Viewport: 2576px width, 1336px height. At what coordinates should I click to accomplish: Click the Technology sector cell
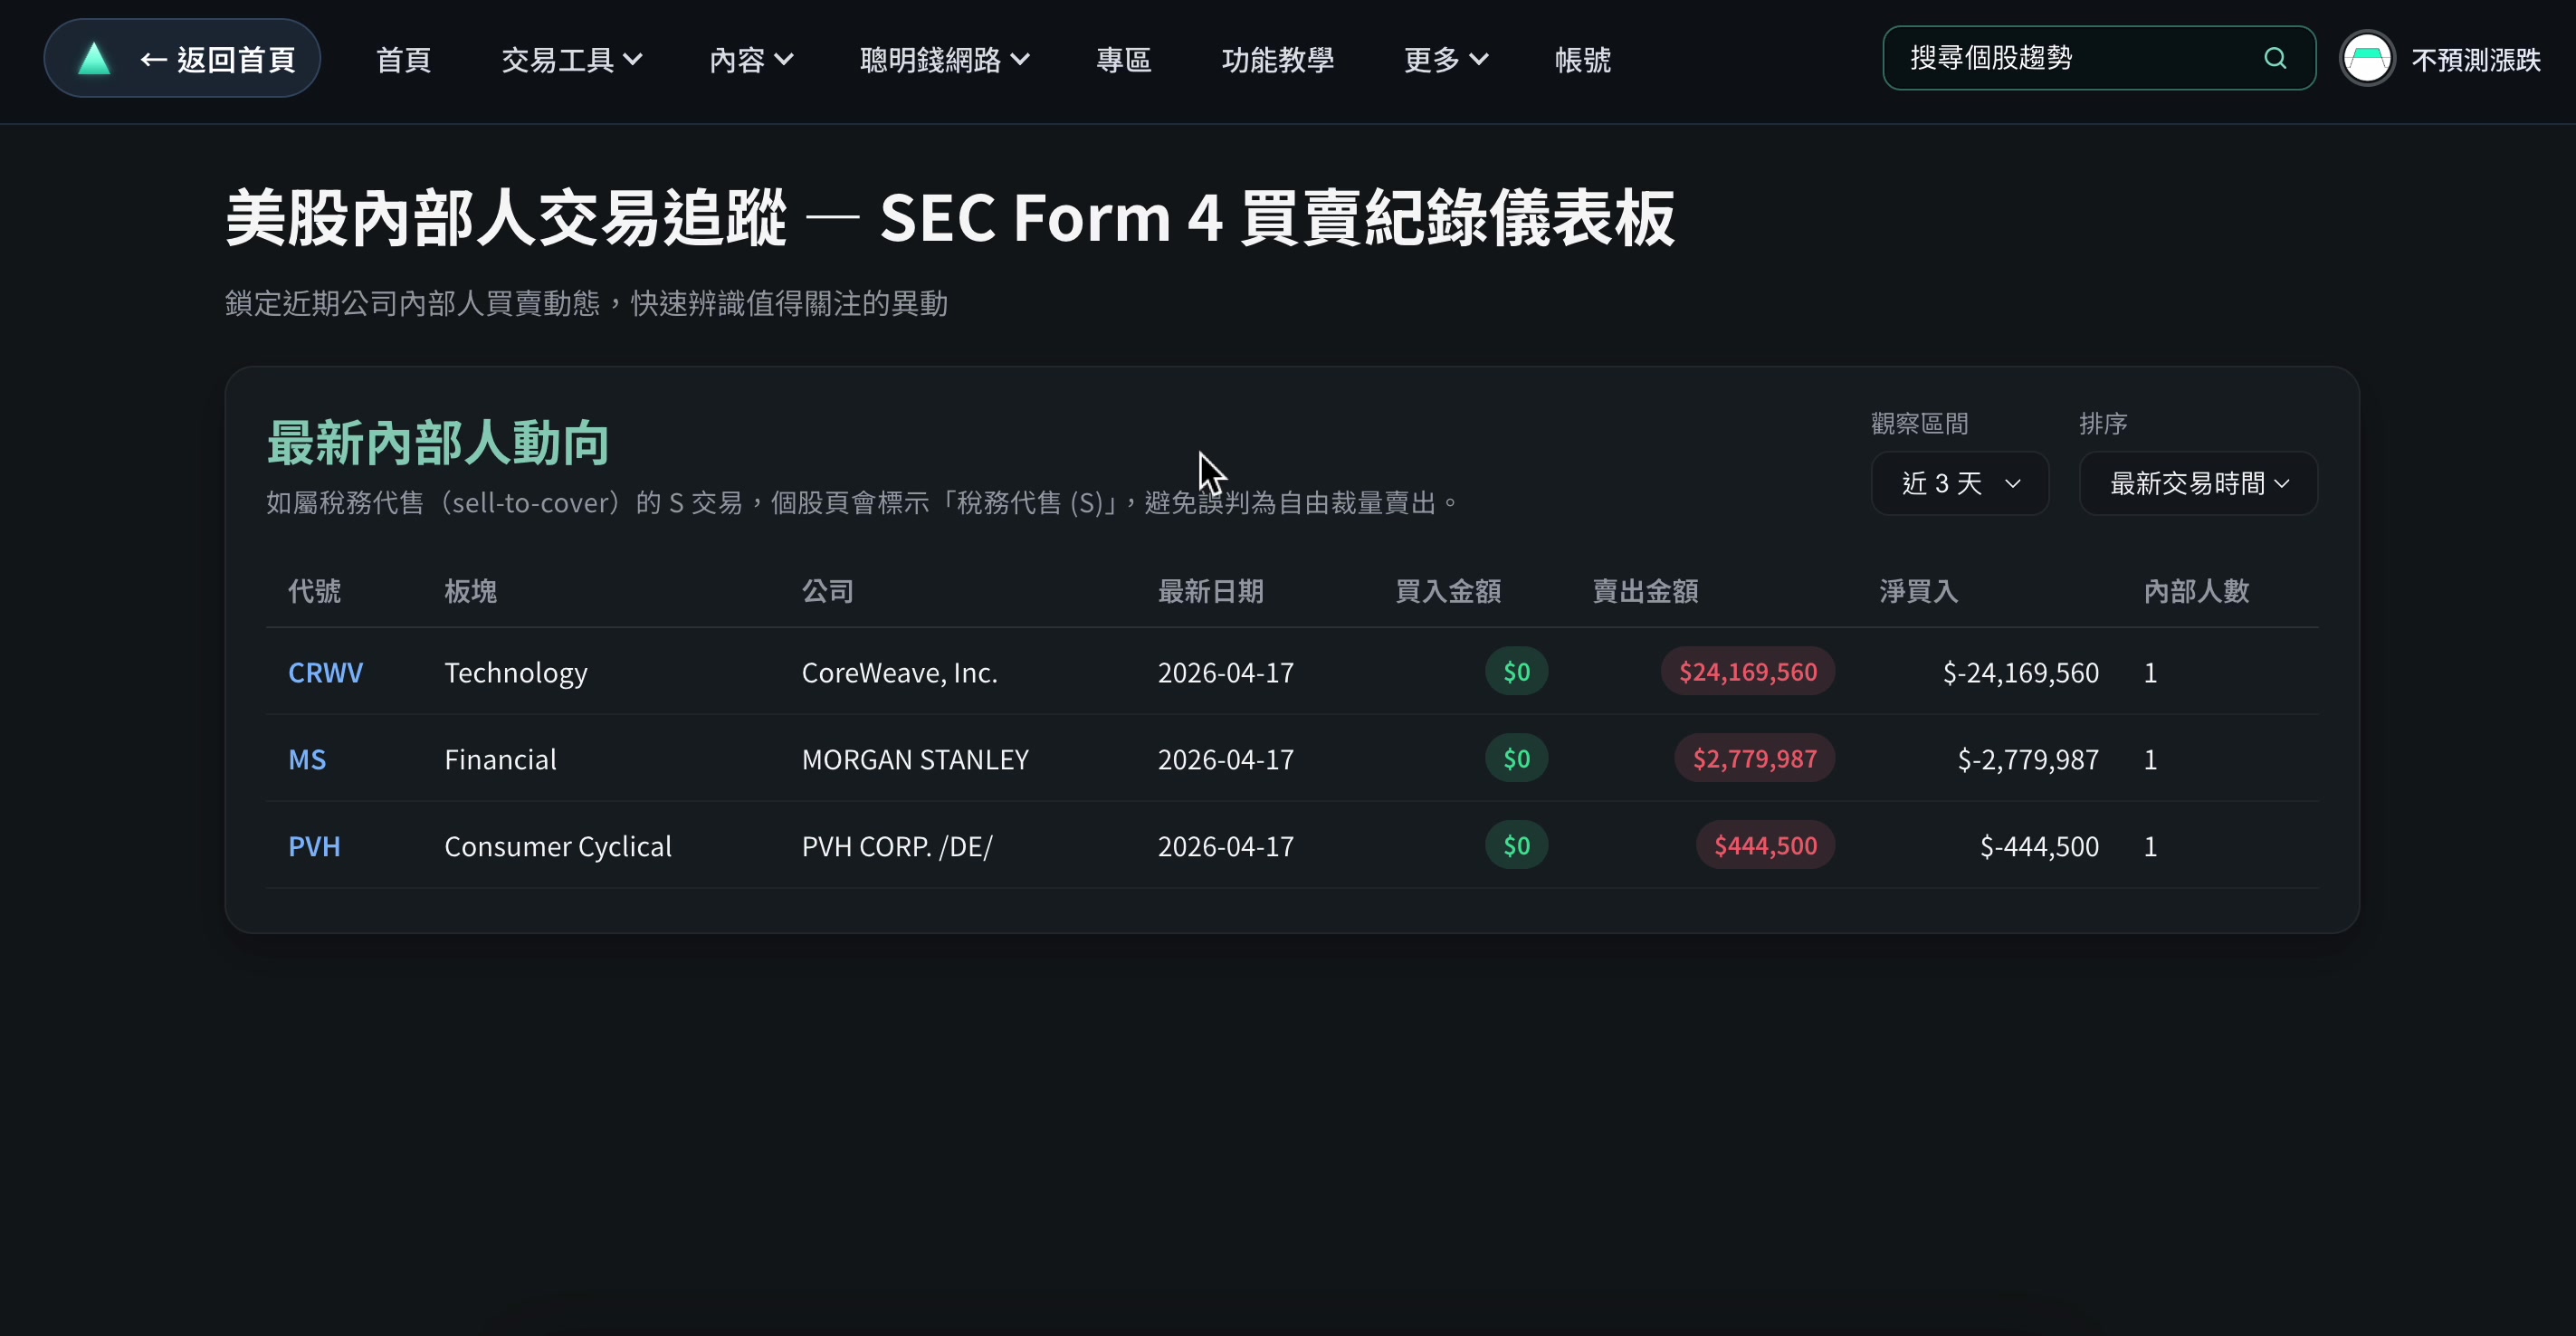[516, 672]
